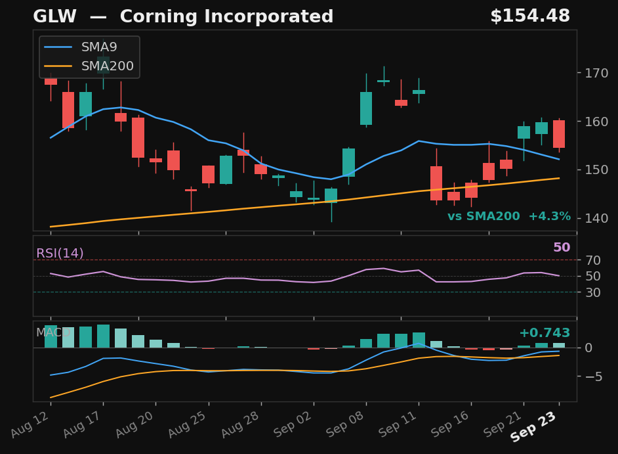This screenshot has height=454, width=618.
Task: Click the MACD value +0.743
Action: 545,333
